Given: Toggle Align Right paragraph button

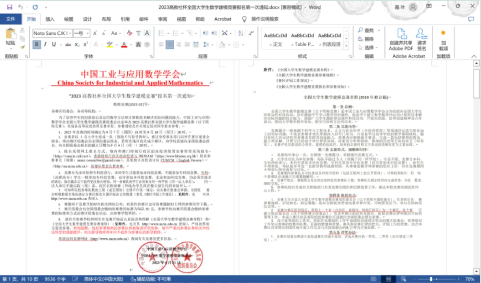Looking at the screenshot, I should (179, 45).
